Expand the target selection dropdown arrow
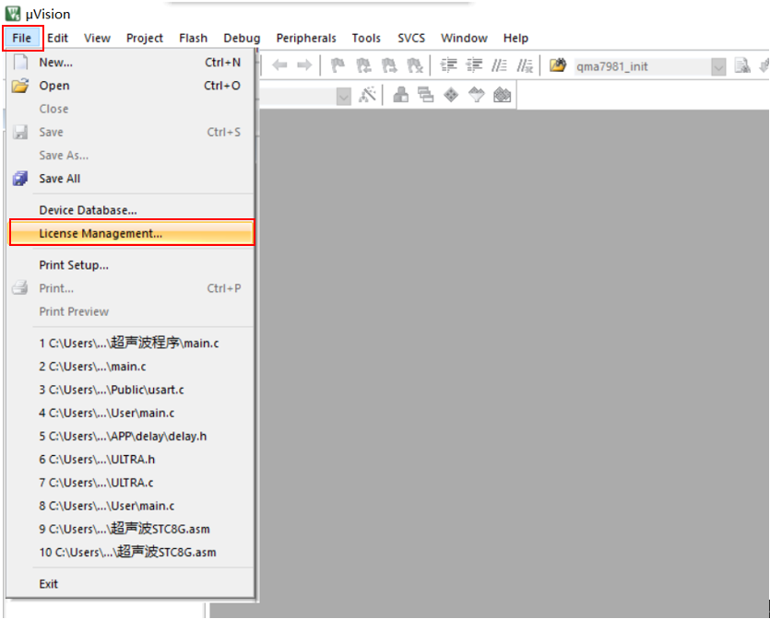 tap(344, 96)
